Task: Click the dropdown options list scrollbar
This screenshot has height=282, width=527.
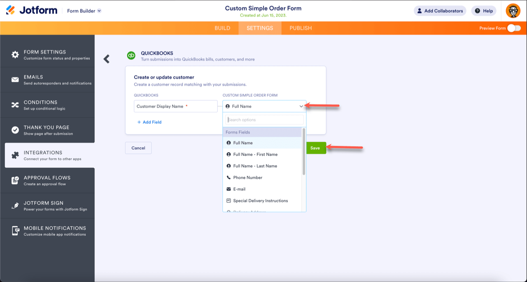Action: [x=304, y=152]
